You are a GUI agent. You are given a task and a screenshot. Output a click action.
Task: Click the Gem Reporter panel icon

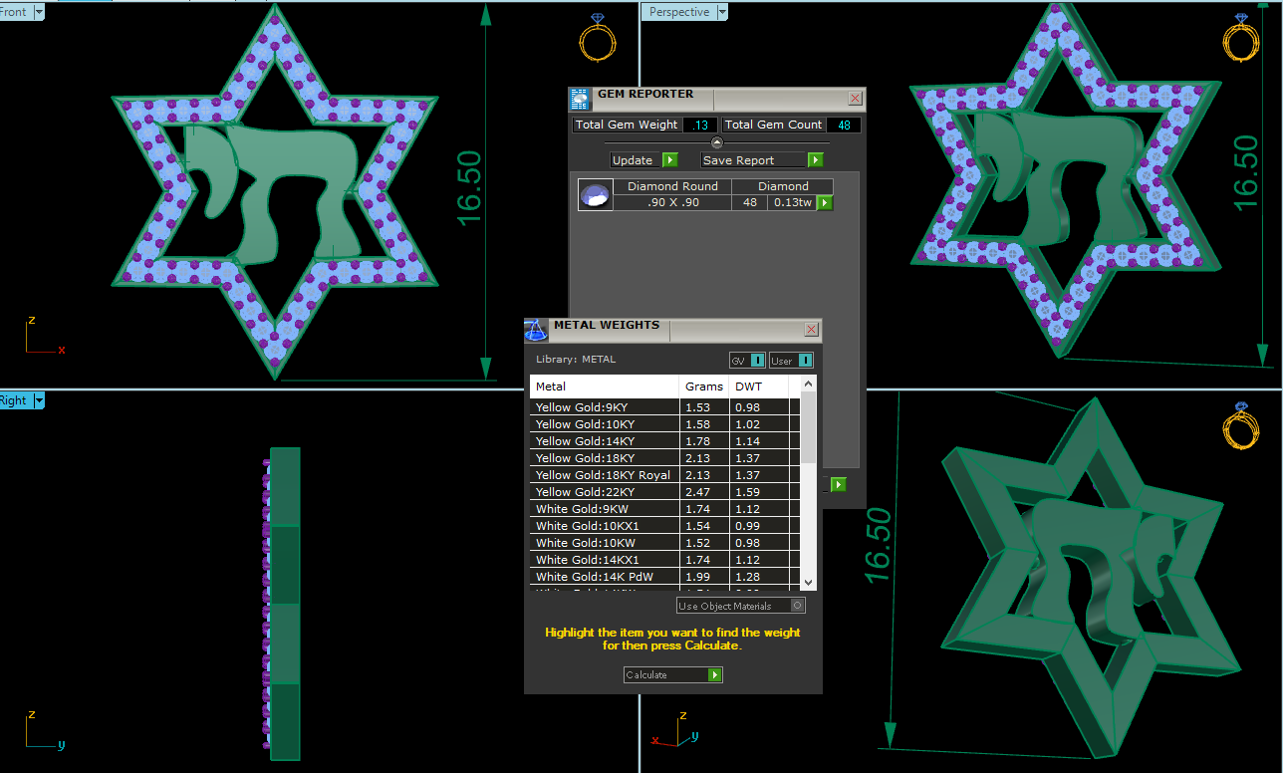click(581, 99)
